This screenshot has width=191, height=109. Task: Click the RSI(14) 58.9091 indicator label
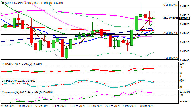11,64
